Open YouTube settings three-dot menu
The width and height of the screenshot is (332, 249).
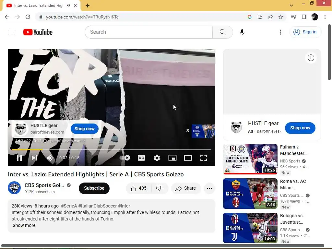point(280,32)
